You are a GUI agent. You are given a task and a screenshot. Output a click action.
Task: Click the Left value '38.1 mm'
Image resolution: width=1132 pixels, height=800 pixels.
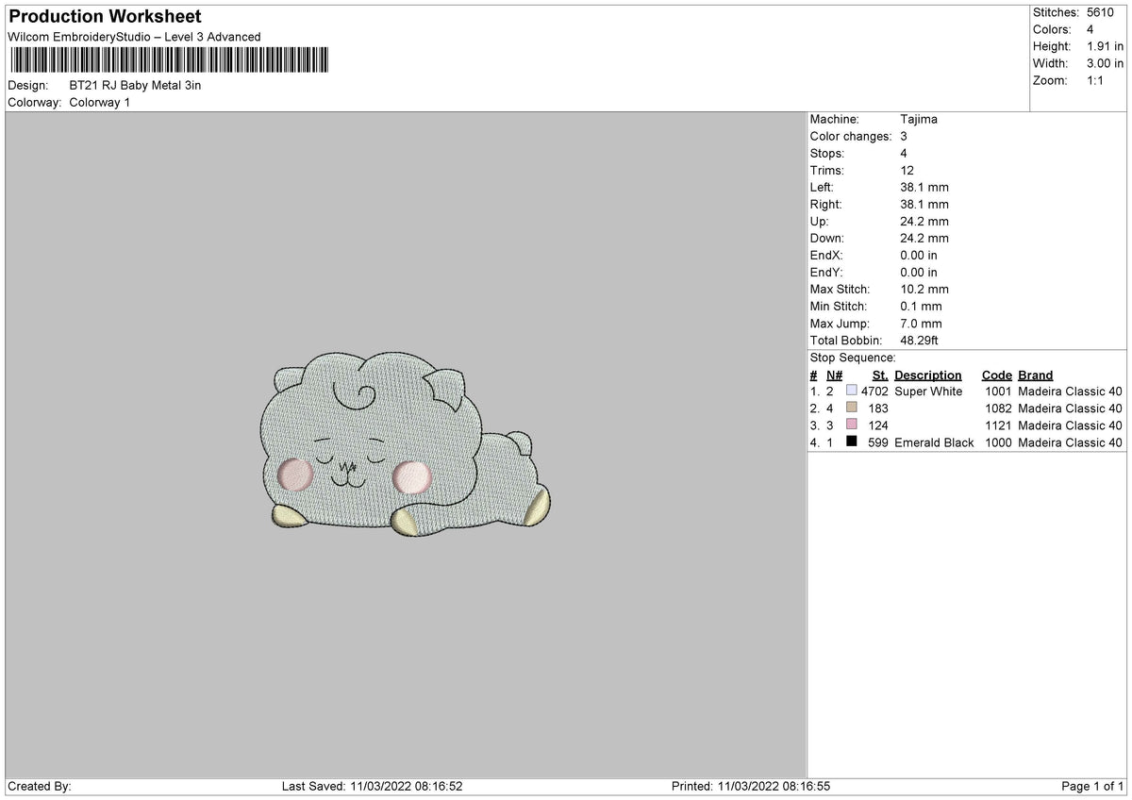point(924,187)
